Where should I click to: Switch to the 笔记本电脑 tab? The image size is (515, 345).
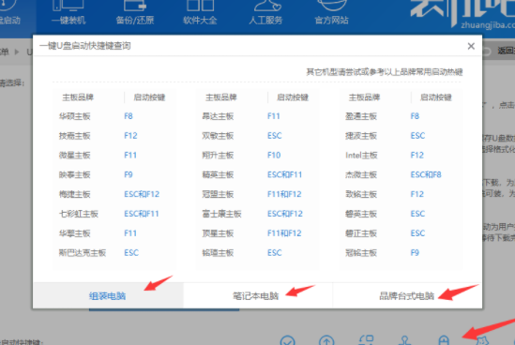(255, 295)
